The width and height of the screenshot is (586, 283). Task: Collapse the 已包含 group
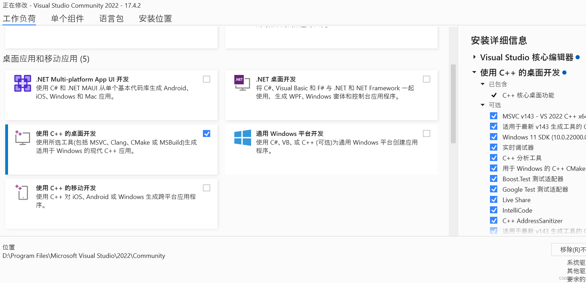(x=483, y=84)
